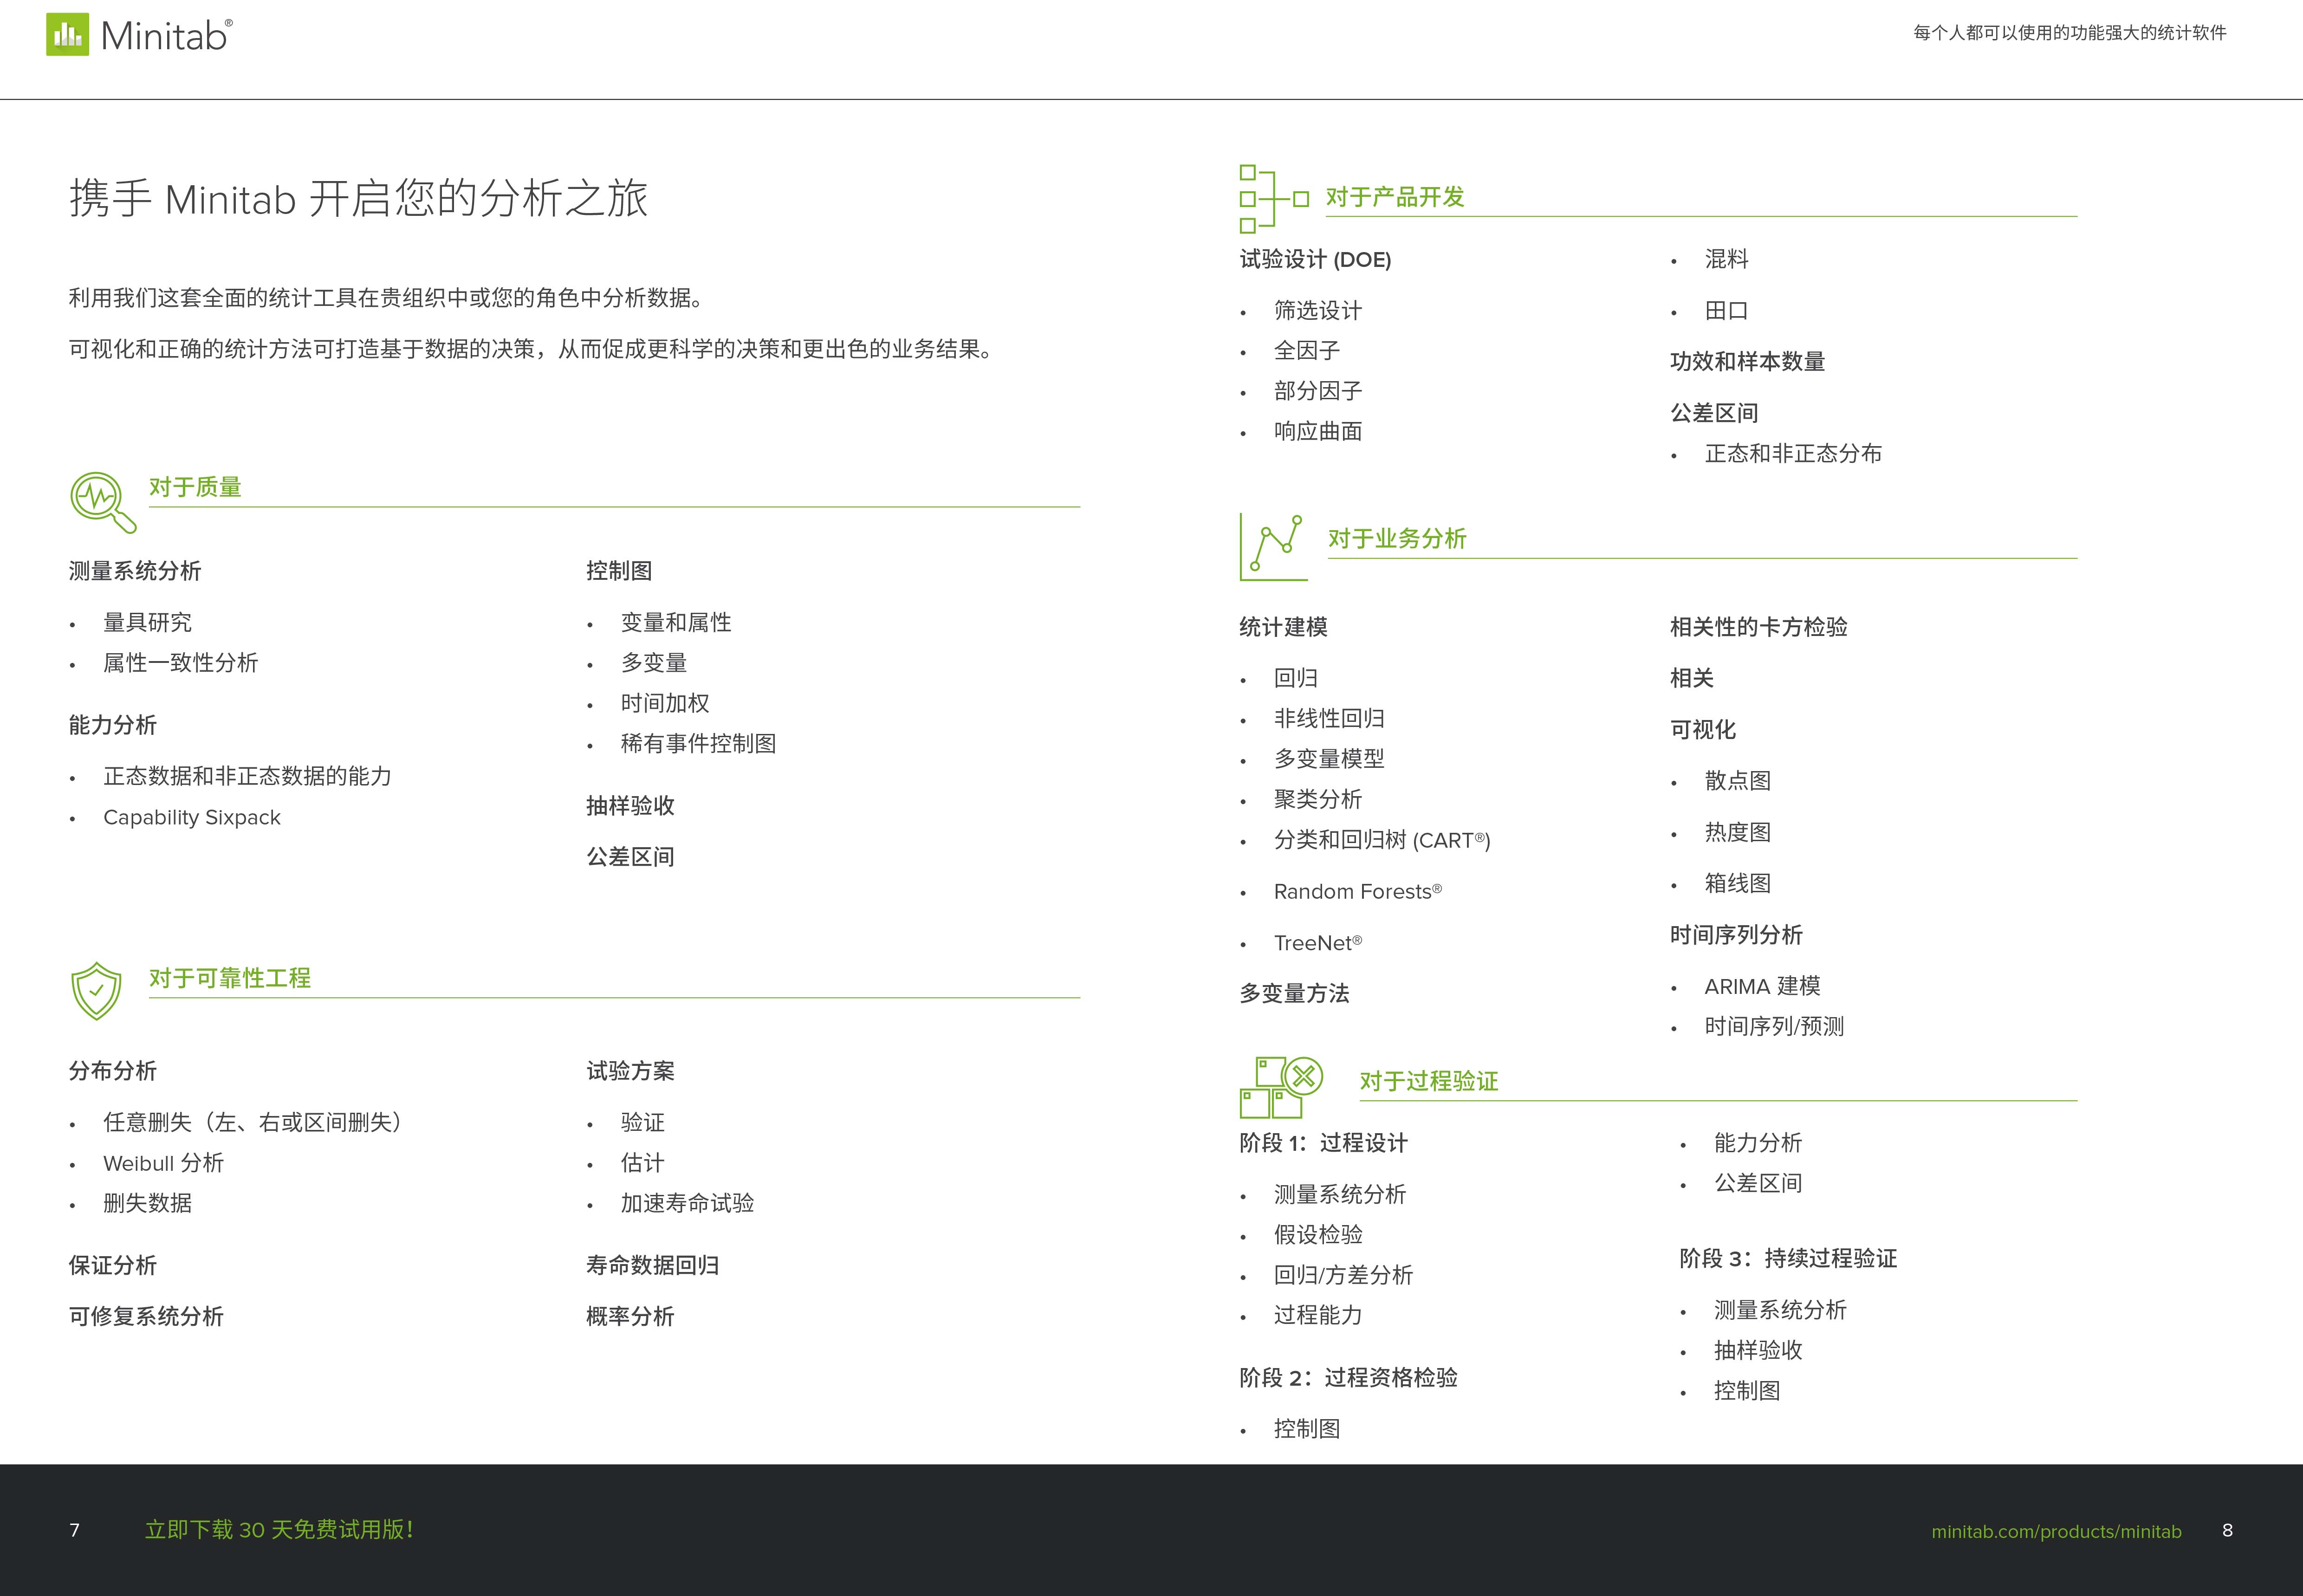The width and height of the screenshot is (2303, 1596).
Task: Click the header tagline 每个人都可以使用的功能强大的统计软件
Action: 2069,33
